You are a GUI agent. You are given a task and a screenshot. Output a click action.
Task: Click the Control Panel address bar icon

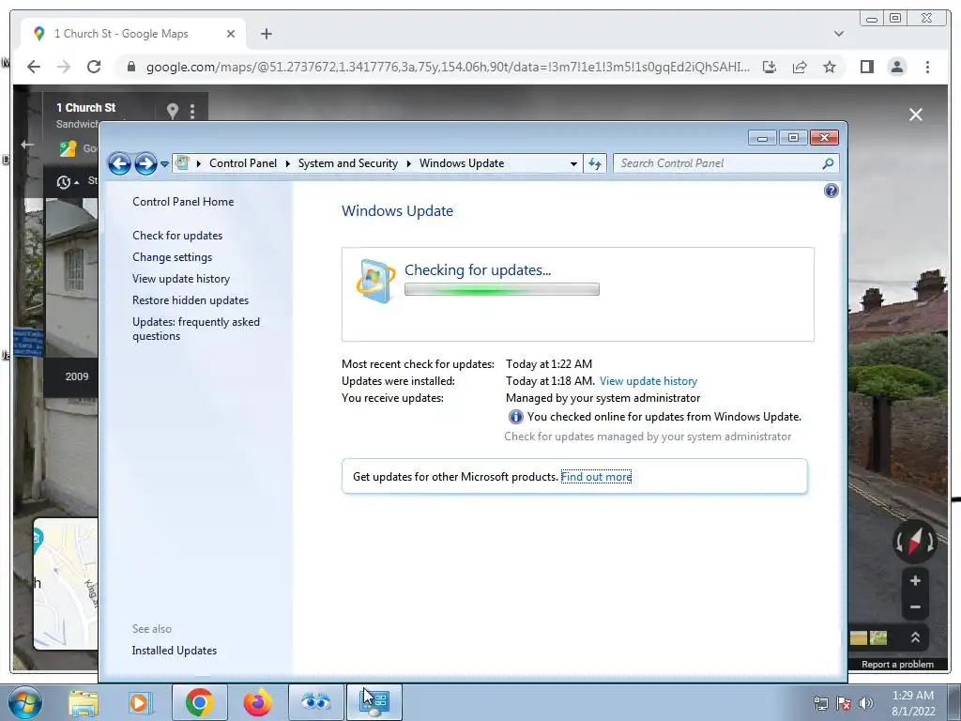click(182, 163)
